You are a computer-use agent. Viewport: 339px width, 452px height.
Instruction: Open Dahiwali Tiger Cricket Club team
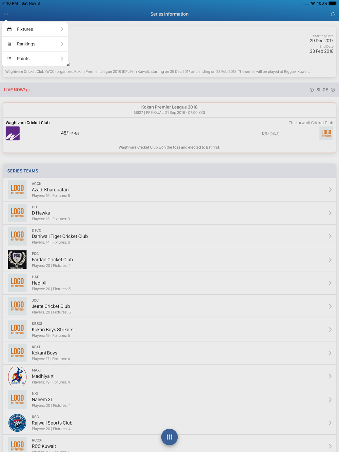(169, 236)
